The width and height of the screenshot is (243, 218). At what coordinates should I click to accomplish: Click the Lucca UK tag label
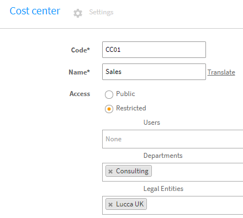pyautogui.click(x=130, y=204)
